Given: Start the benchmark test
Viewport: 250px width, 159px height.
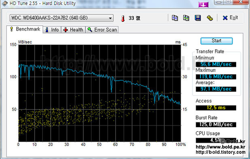Looking at the screenshot, I should (216, 41).
